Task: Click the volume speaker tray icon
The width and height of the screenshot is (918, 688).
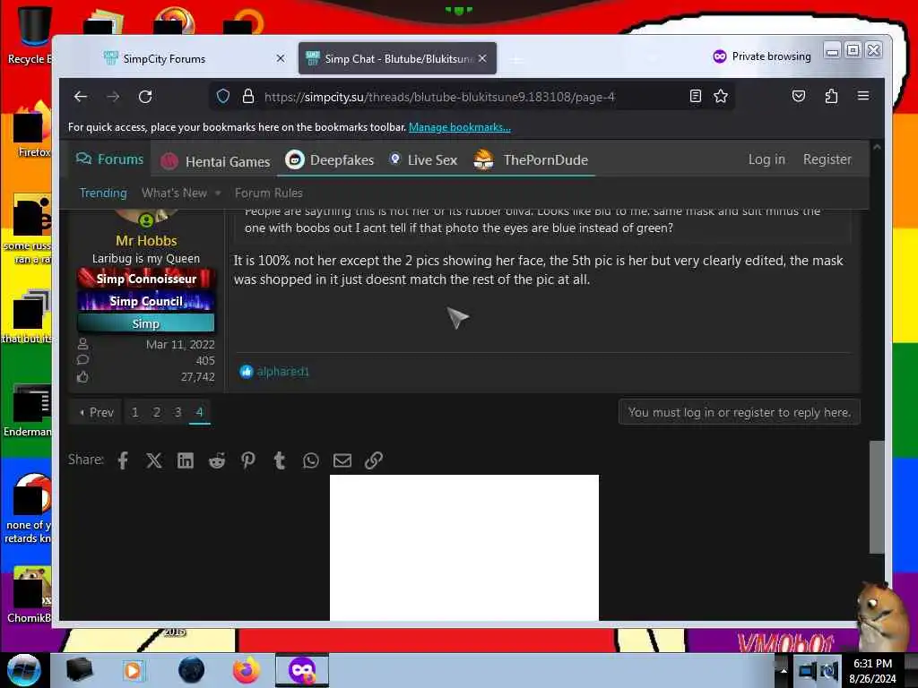Action: [829, 670]
